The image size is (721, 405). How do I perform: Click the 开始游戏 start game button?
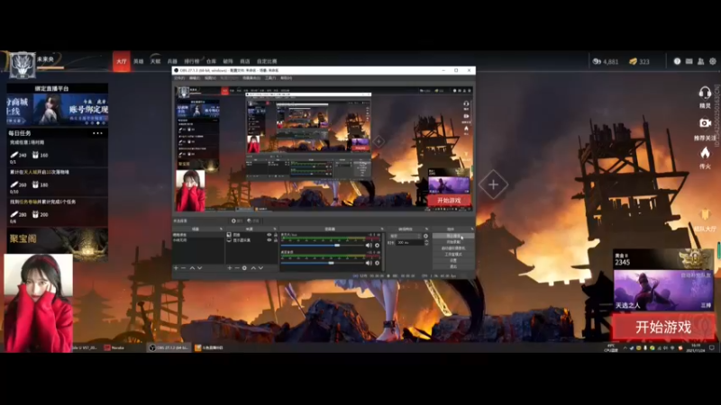663,328
